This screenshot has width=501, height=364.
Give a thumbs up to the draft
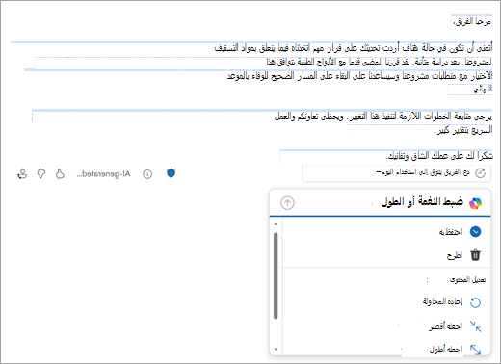60,174
